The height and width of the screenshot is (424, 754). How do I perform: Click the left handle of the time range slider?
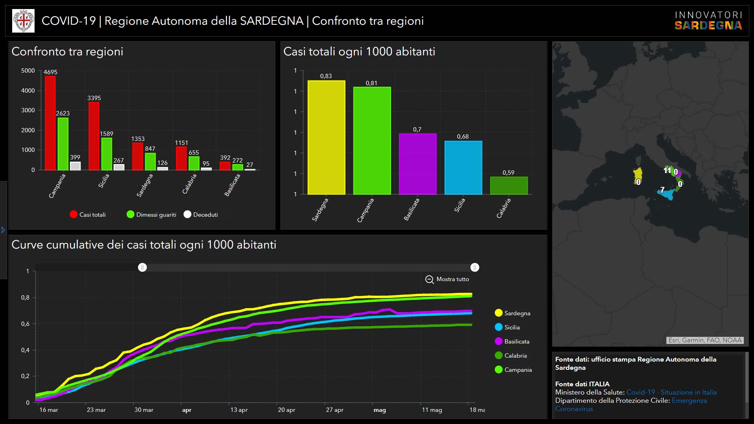pyautogui.click(x=142, y=267)
